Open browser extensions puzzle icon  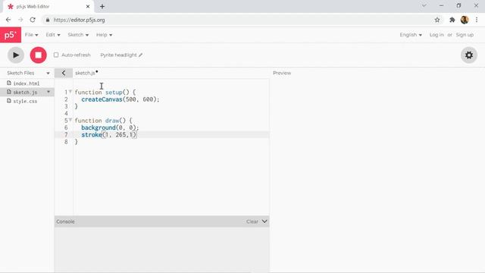click(452, 20)
